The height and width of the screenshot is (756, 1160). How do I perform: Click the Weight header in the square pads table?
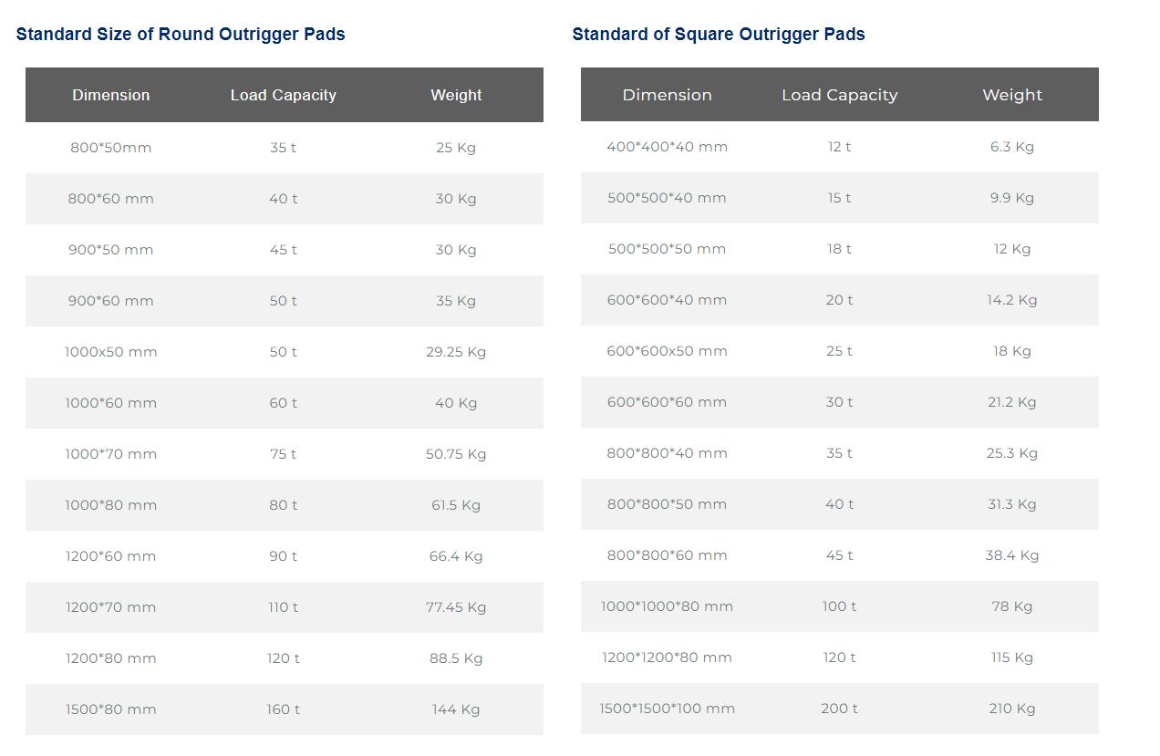pos(1012,95)
